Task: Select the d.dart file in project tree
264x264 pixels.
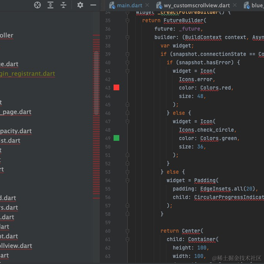Action: [x=8, y=198]
